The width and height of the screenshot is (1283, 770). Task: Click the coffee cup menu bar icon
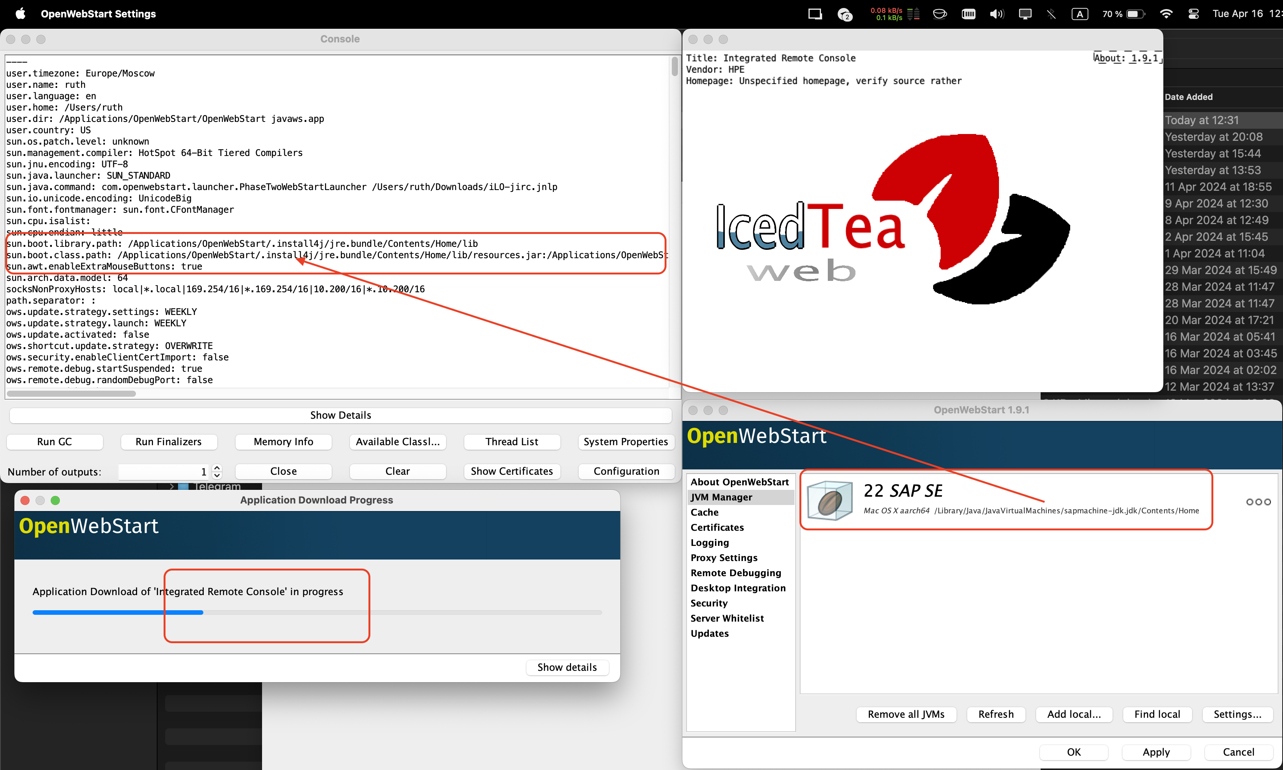click(x=940, y=14)
